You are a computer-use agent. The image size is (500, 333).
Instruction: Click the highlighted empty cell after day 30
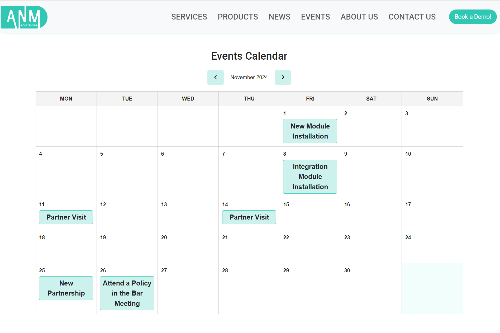tap(432, 288)
